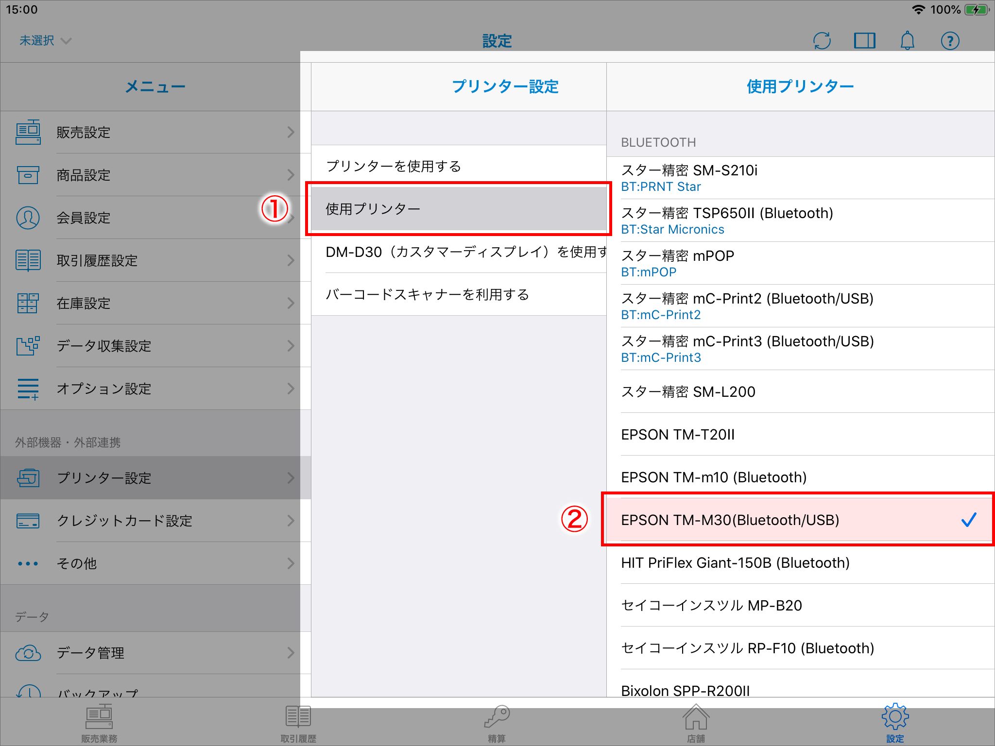995x746 pixels.
Task: Tap the クレジットカード設定 card icon
Action: (x=28, y=521)
